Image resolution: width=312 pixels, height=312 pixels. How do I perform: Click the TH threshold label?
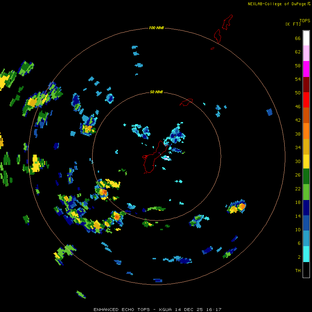click(x=298, y=271)
